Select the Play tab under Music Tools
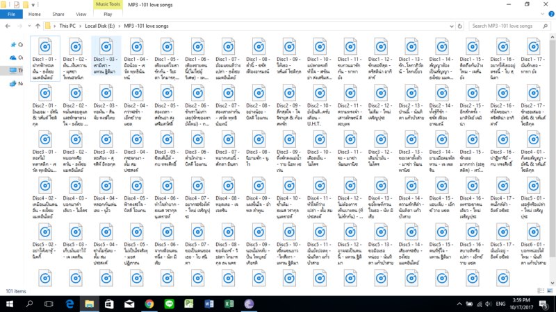 (x=108, y=14)
